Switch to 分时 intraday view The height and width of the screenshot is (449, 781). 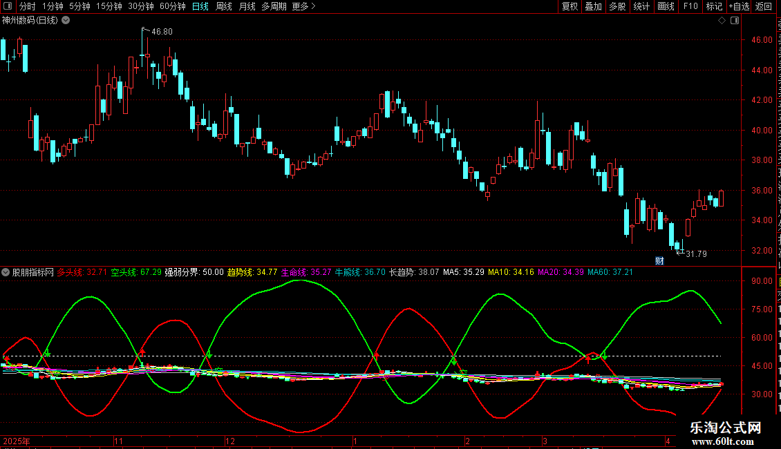[28, 6]
